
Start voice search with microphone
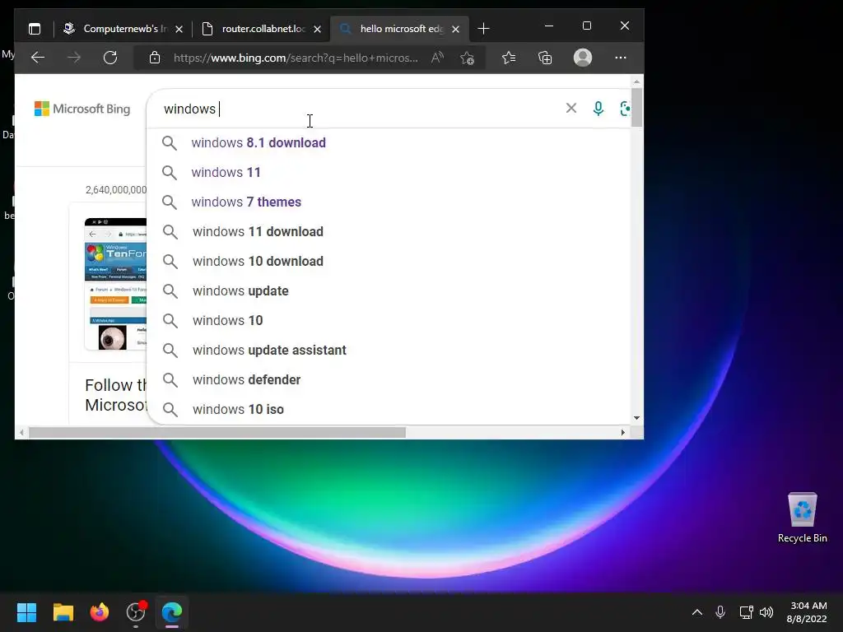[x=598, y=109]
